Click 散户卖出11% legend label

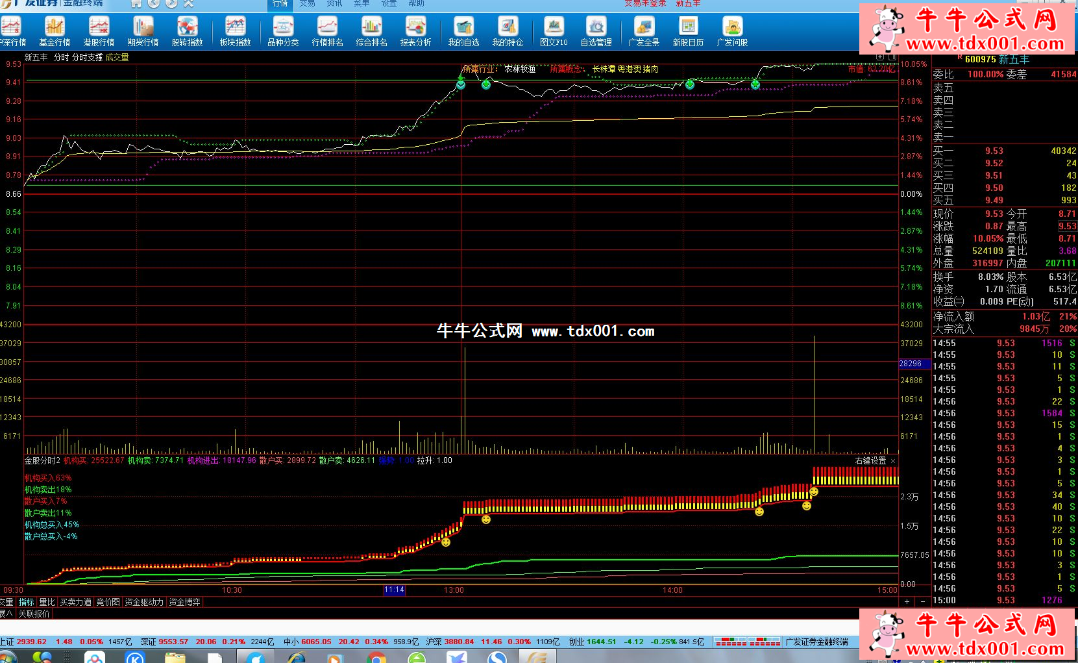tap(48, 513)
